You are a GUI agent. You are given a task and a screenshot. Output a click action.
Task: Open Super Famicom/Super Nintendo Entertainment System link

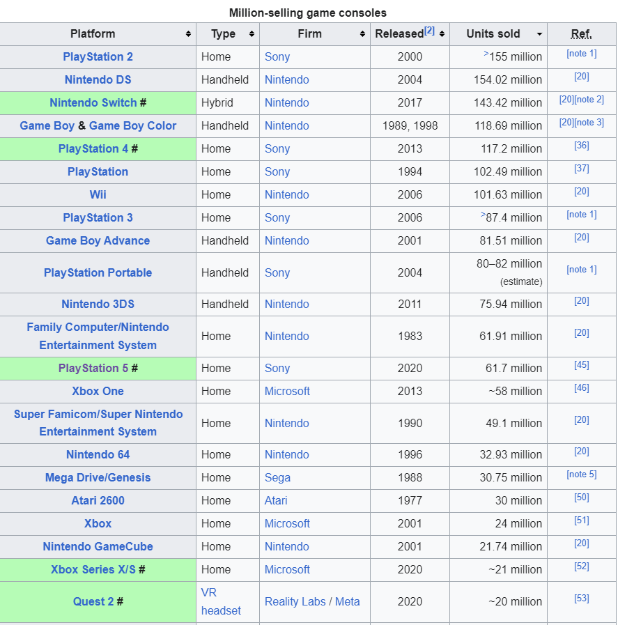click(x=98, y=423)
